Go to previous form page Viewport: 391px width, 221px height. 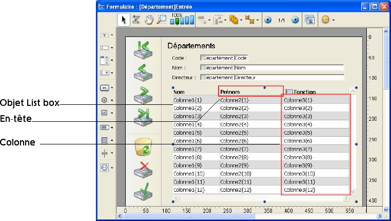(268, 20)
